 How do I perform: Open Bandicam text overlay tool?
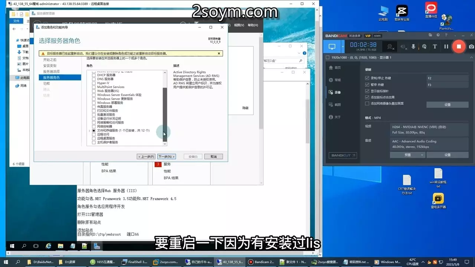pyautogui.click(x=435, y=46)
